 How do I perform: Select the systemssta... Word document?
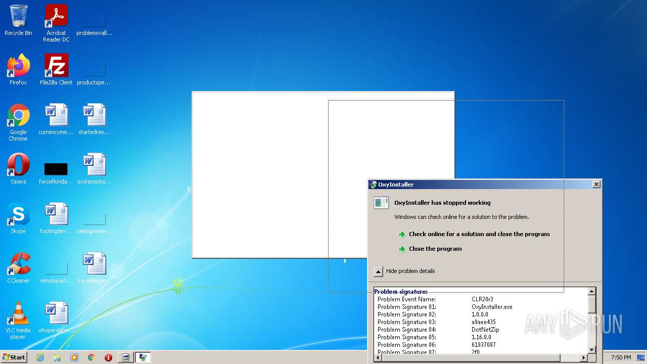click(94, 169)
